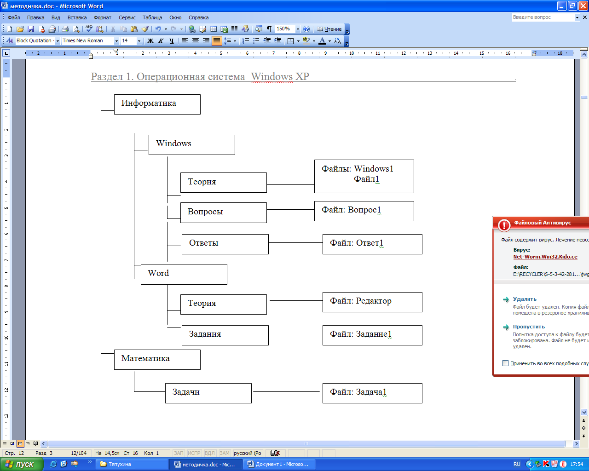The height and width of the screenshot is (471, 589).
Task: Open the Styles and Formatting pane
Action: (9, 41)
